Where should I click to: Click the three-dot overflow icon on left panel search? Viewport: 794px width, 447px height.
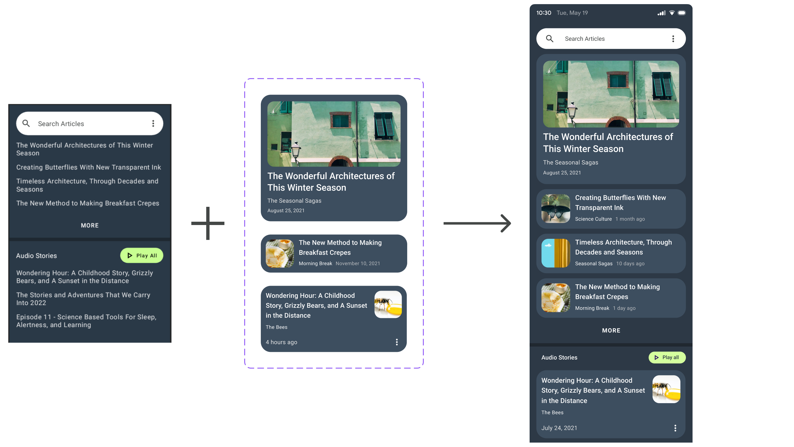point(153,123)
